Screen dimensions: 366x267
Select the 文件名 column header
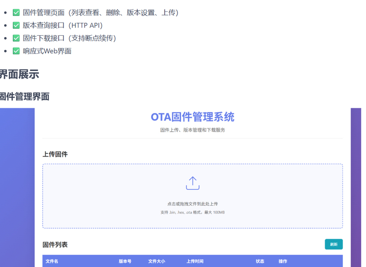pos(52,262)
